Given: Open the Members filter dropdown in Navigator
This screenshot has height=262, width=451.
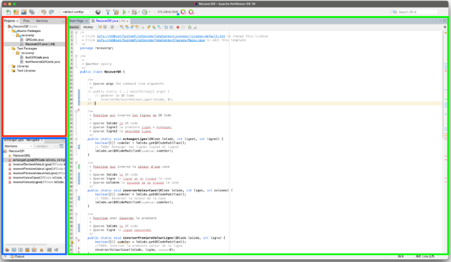Looking at the screenshot, I should click(x=18, y=146).
